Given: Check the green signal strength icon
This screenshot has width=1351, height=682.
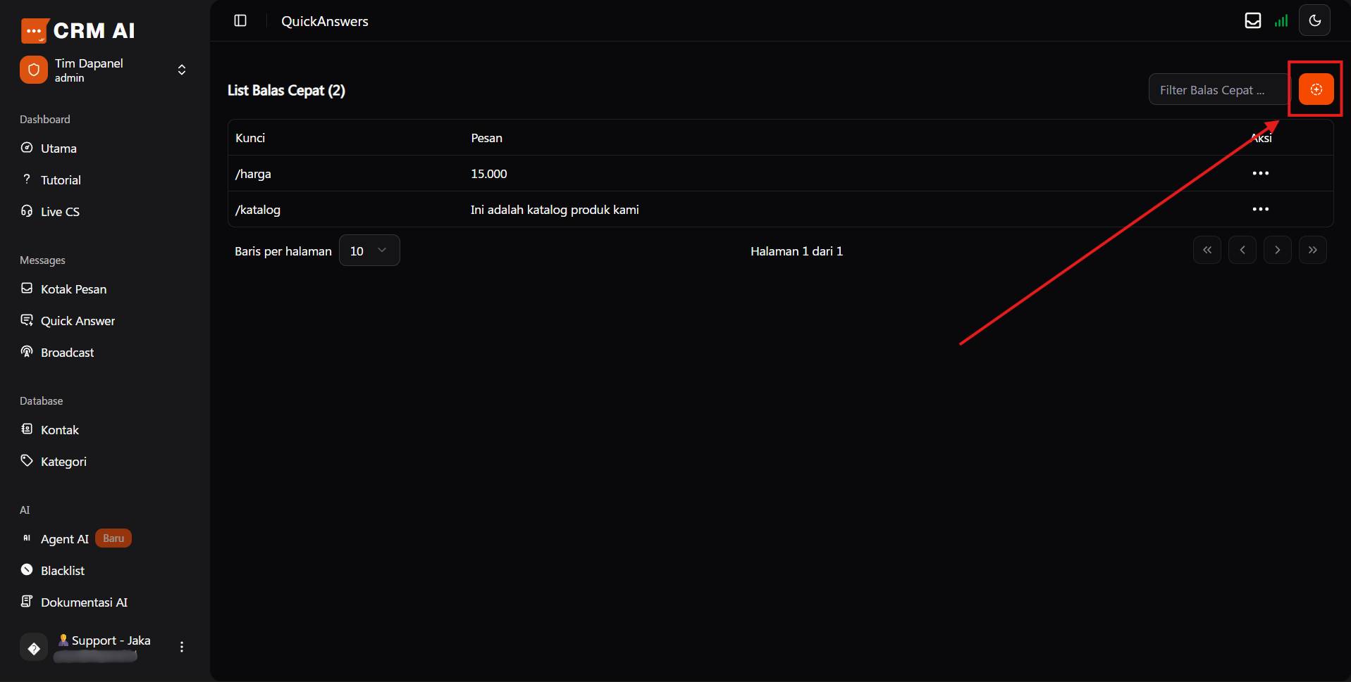Looking at the screenshot, I should point(1281,20).
